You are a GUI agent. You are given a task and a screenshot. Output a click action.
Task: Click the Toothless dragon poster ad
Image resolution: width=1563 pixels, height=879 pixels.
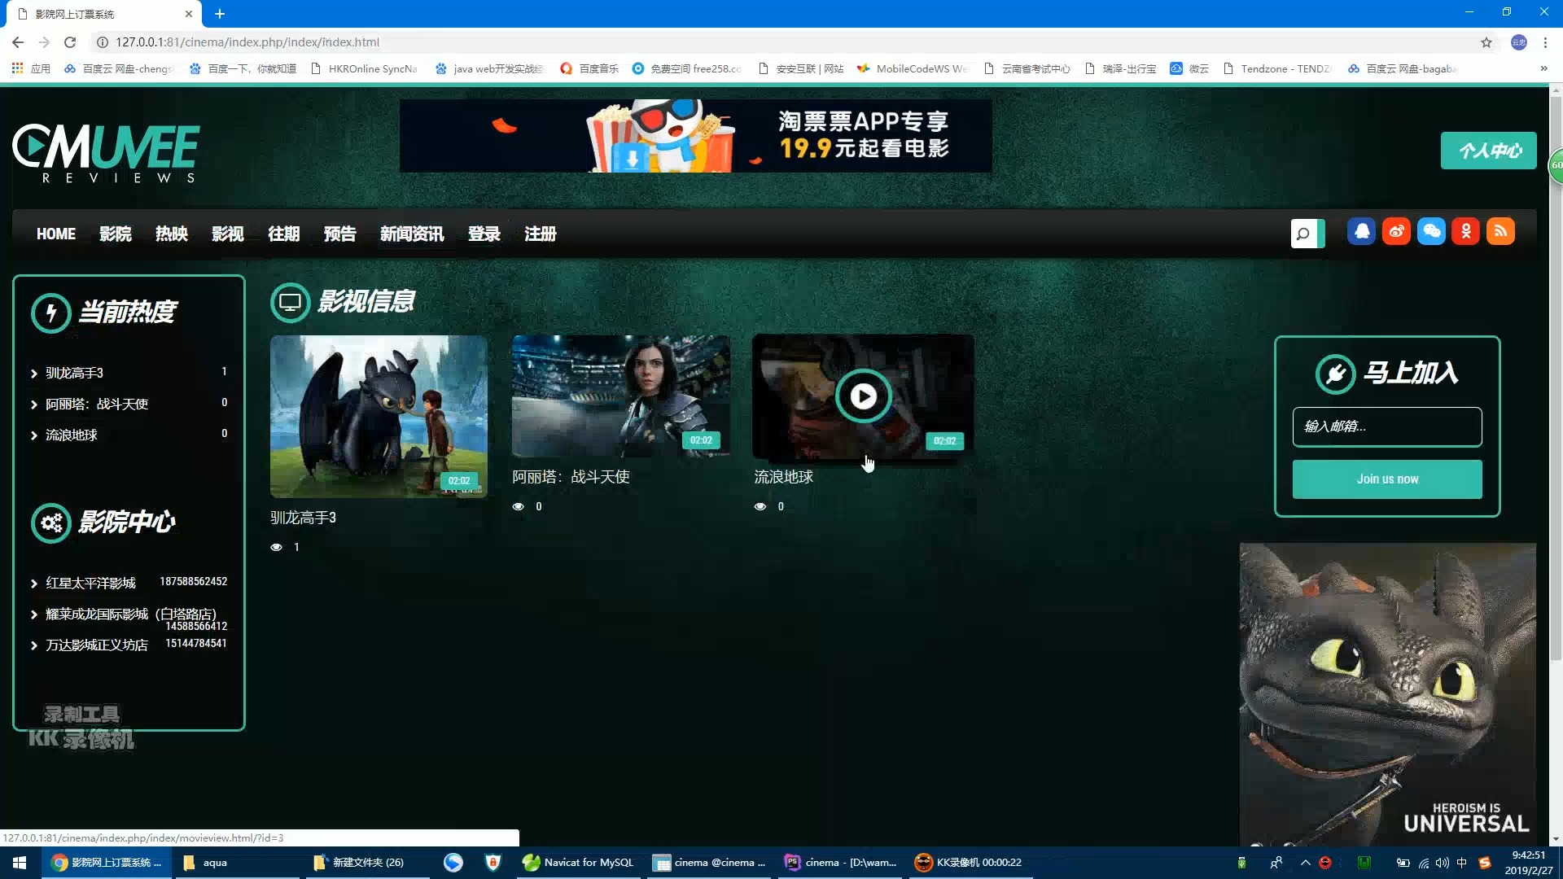(1387, 694)
